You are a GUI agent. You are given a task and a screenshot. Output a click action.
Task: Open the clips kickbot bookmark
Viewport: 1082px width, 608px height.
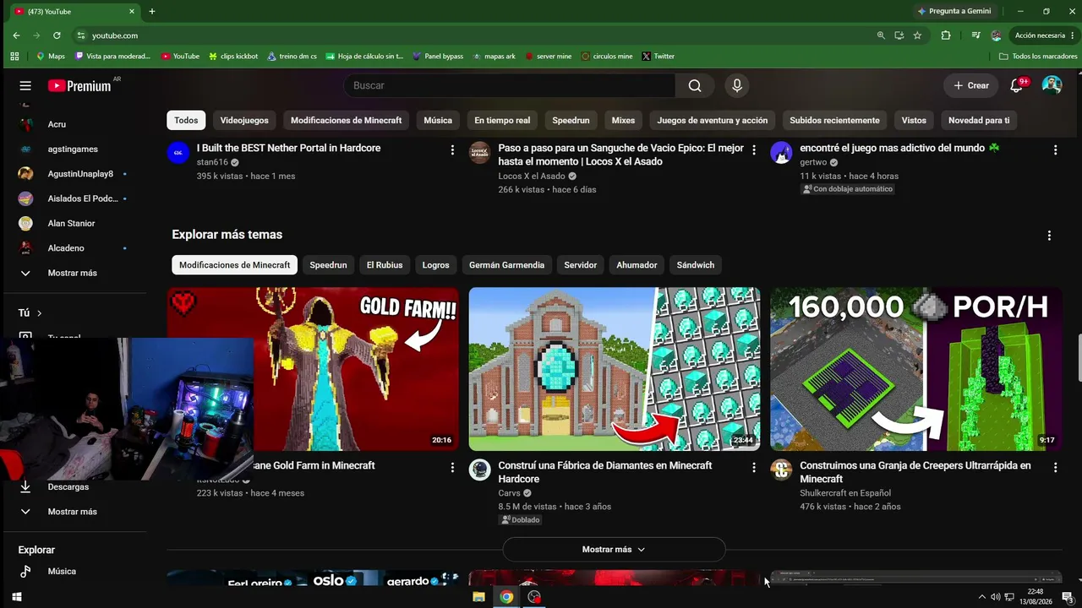click(233, 57)
